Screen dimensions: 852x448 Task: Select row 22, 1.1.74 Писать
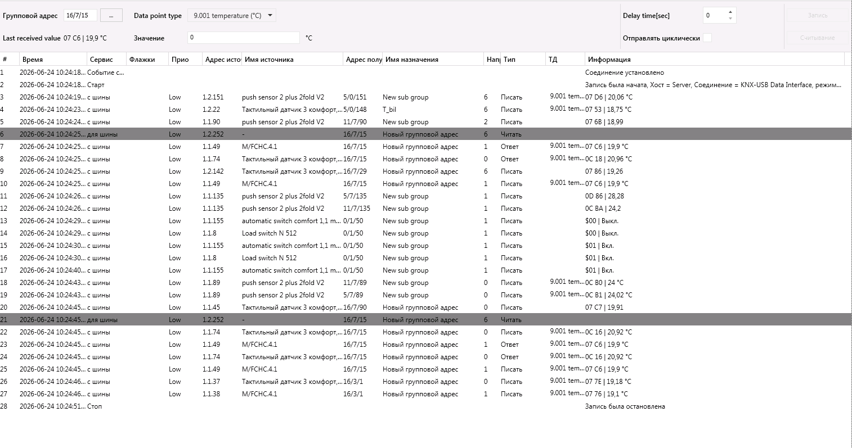tap(426, 332)
